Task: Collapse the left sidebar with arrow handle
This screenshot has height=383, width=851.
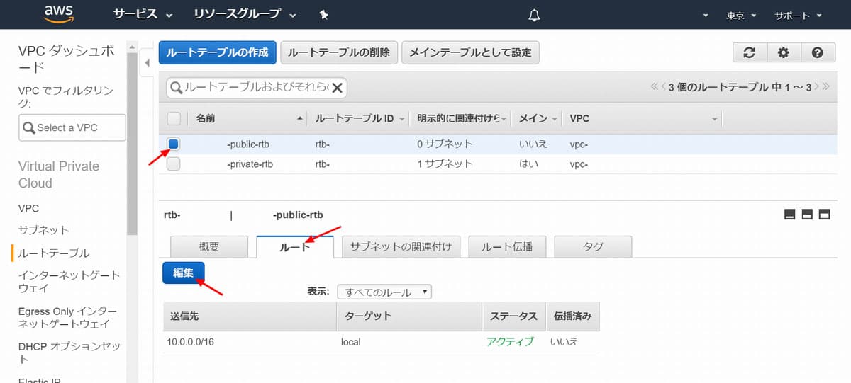Action: pos(147,63)
